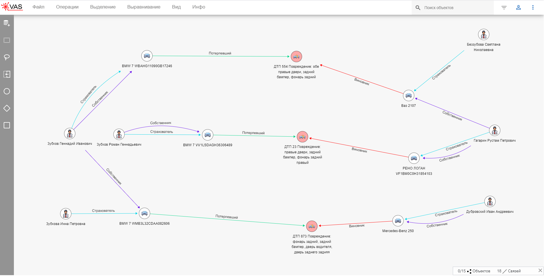
Task: Click the Виновник label from РЕНО ЛОГАН
Action: click(x=359, y=150)
